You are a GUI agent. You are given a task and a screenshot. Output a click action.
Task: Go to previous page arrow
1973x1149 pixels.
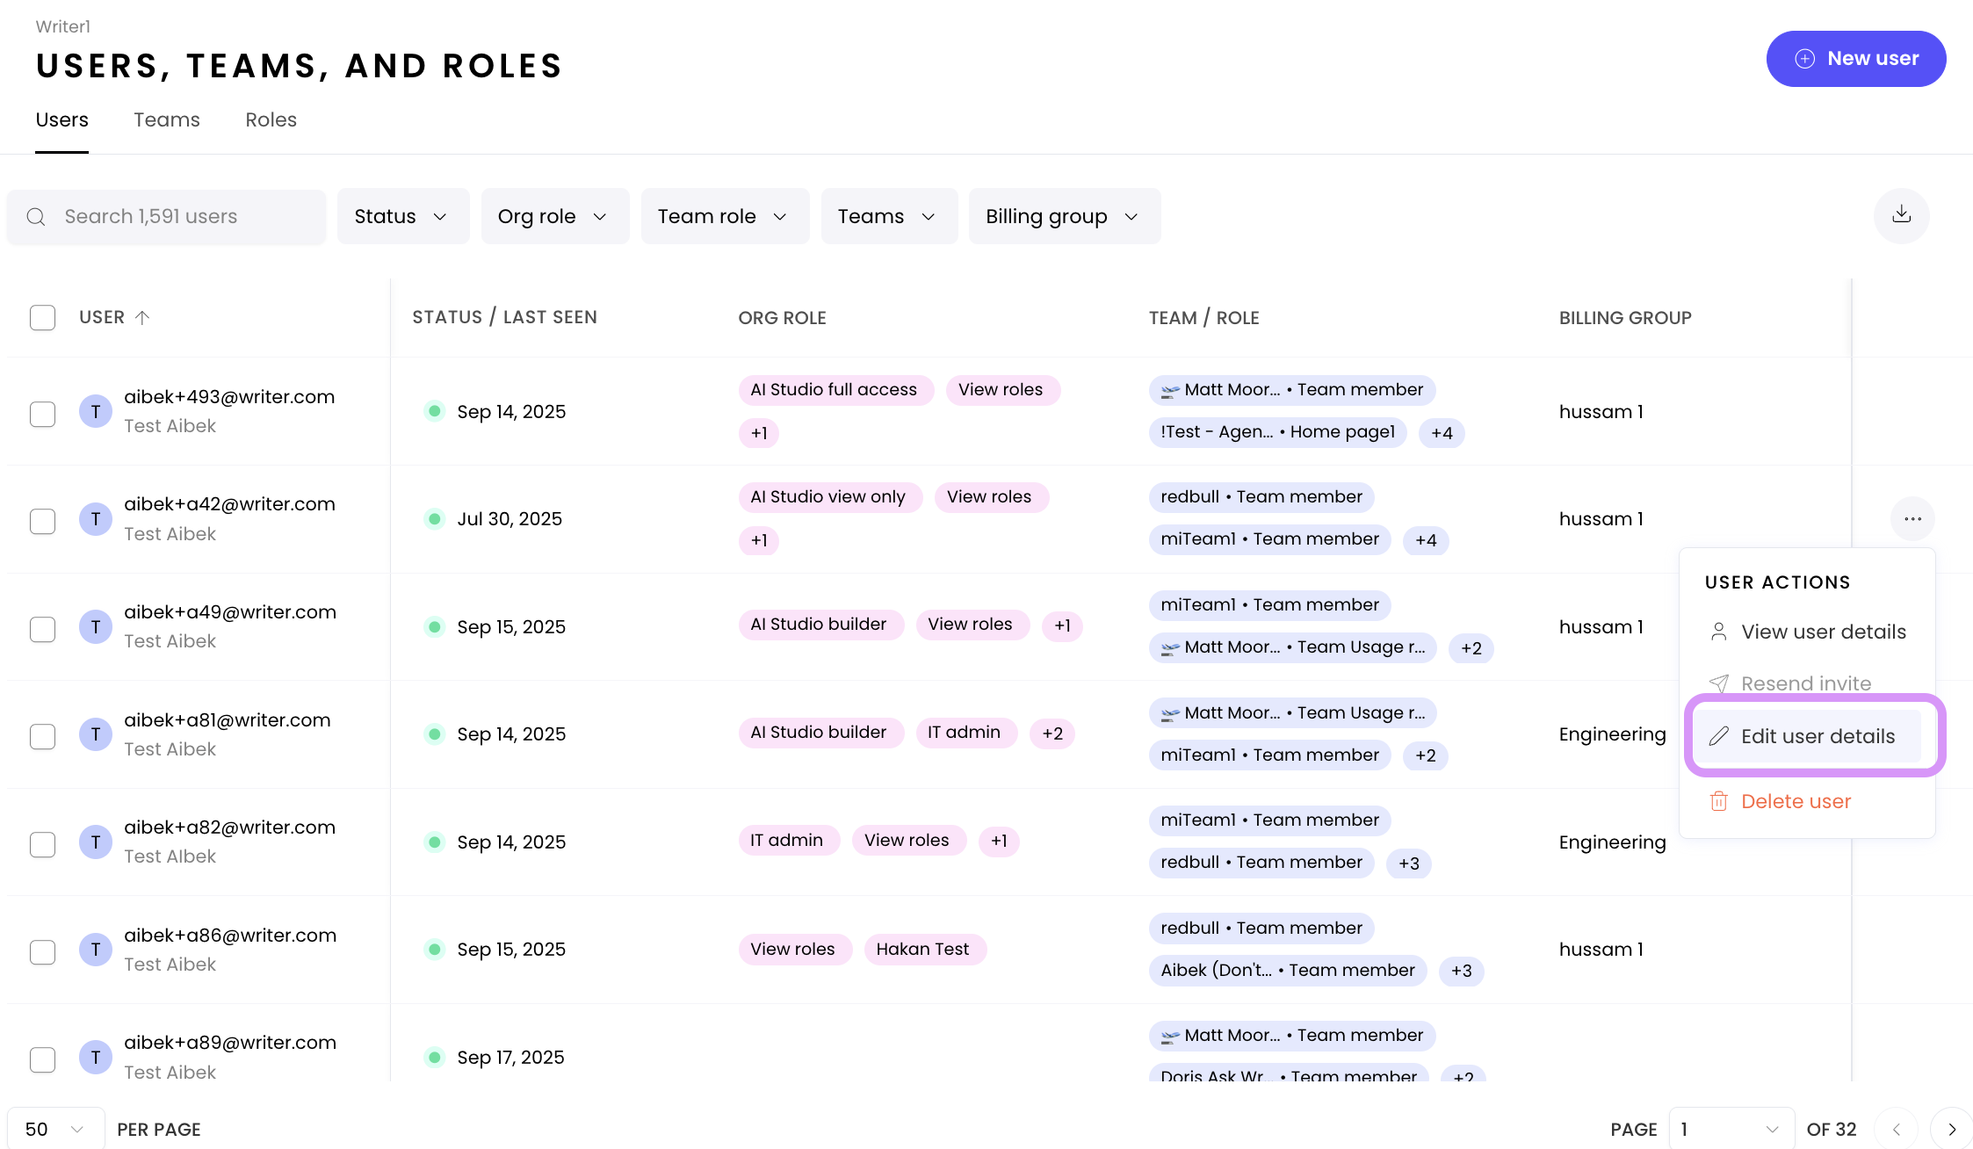click(1897, 1130)
